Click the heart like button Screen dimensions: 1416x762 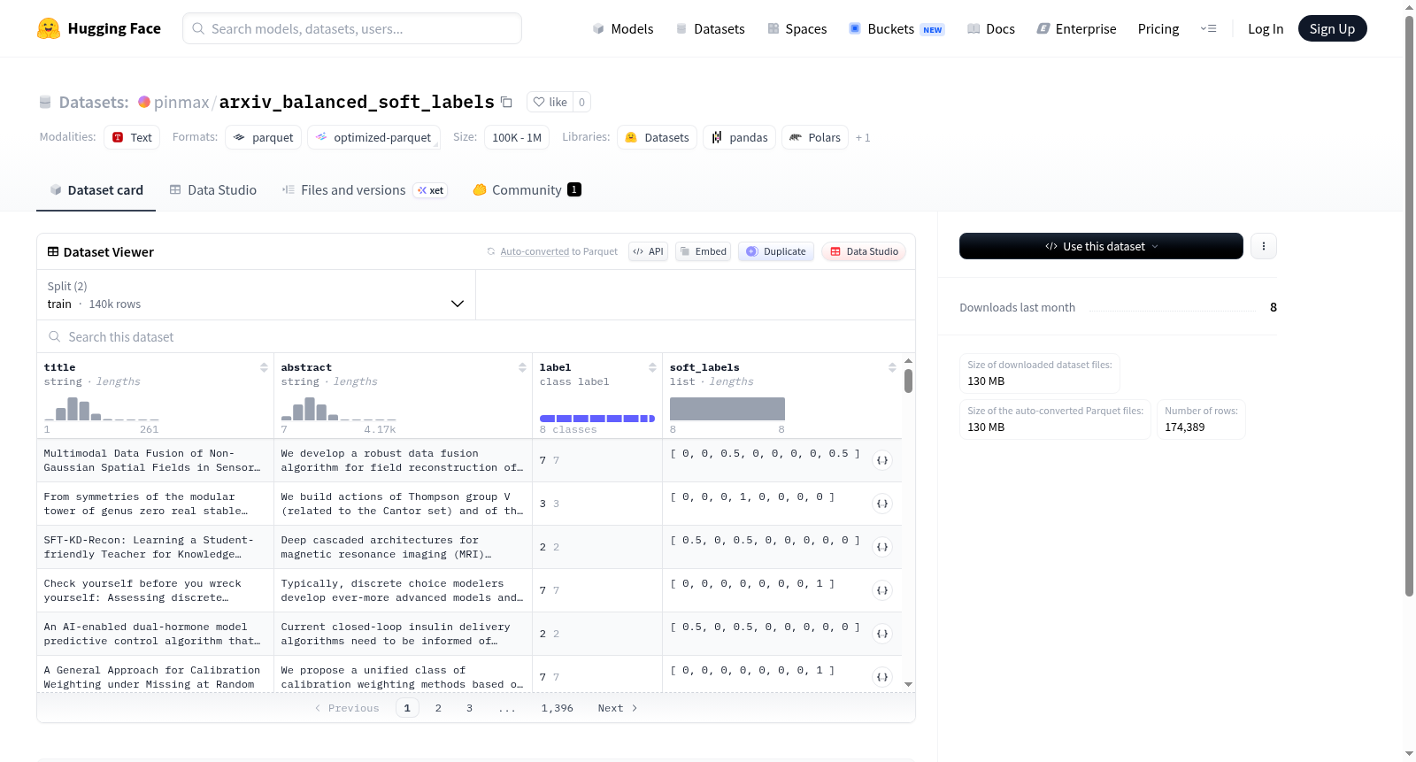tap(550, 102)
